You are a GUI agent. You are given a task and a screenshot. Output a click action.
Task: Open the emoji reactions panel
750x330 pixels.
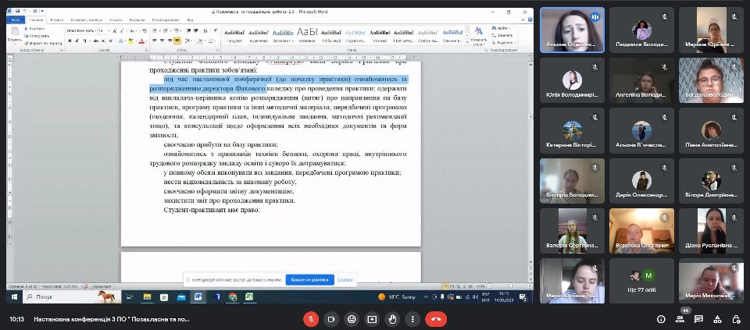(x=352, y=319)
